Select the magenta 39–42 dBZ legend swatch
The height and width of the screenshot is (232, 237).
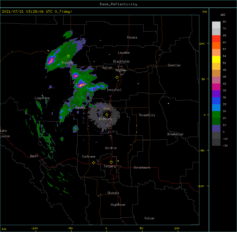(x=216, y=87)
